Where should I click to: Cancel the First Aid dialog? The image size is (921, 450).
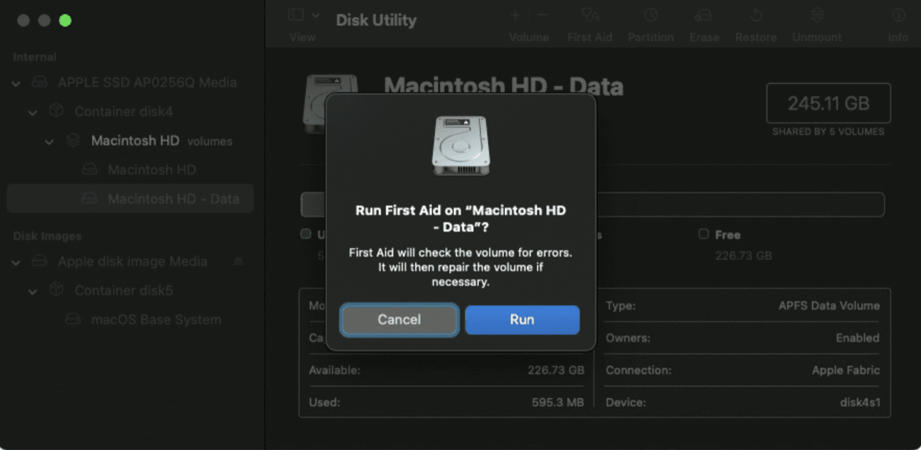[x=398, y=320]
